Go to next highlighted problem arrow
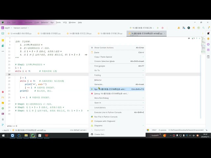The image size is (211, 158). [x=199, y=38]
